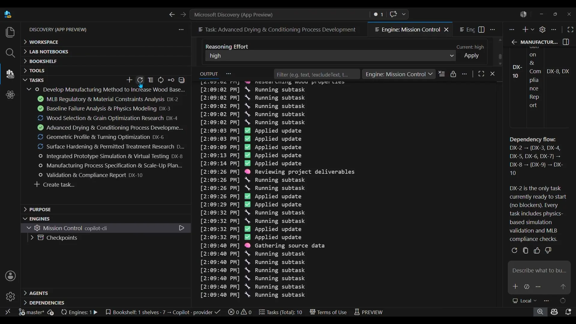Mark chat response as helpful
The image size is (576, 324).
point(537,250)
